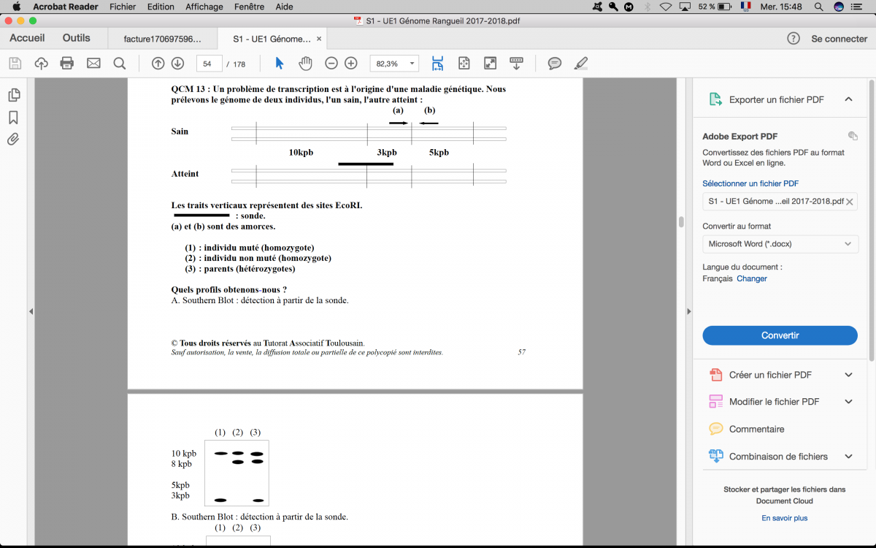Select the hand pan tool
Image resolution: width=876 pixels, height=548 pixels.
pos(305,64)
